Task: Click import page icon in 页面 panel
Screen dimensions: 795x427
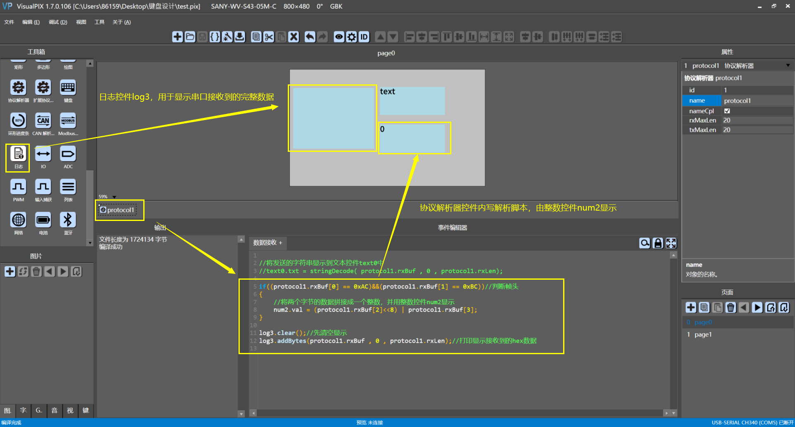Action: click(784, 307)
